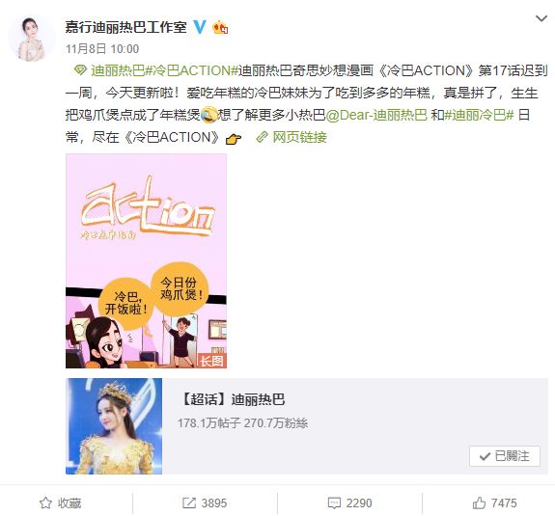The height and width of the screenshot is (516, 555).
Task: Click the blue verified V badge
Action: 200,27
